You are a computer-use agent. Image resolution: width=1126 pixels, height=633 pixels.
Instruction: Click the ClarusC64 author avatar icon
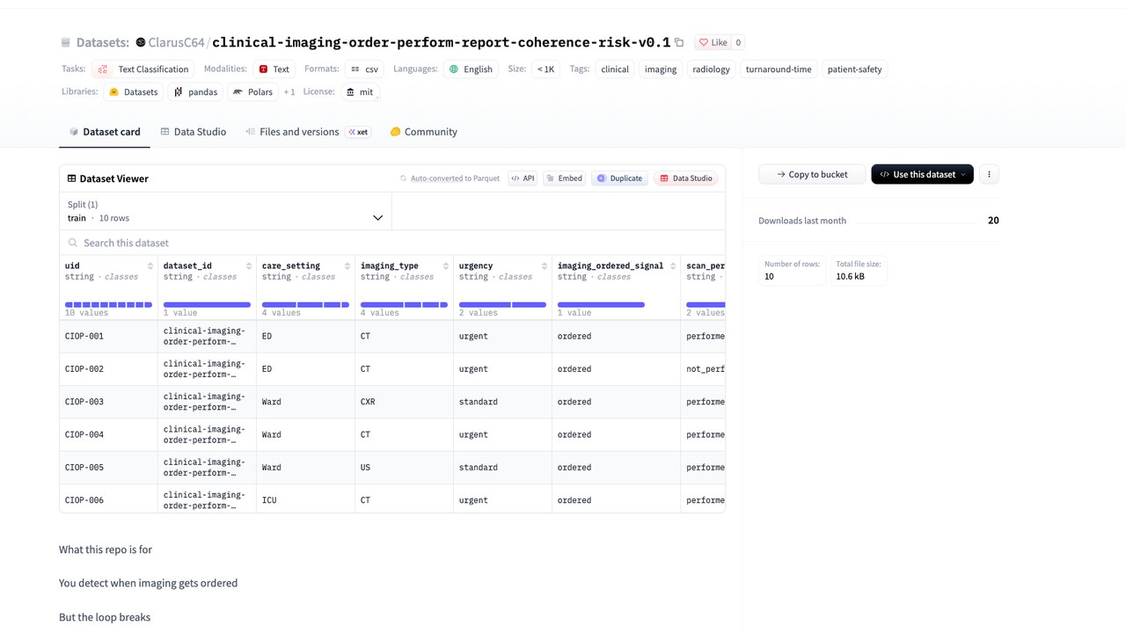[x=141, y=42]
